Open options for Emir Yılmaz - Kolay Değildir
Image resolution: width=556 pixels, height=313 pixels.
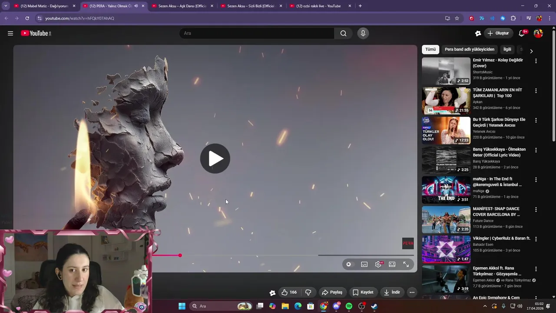pos(536,61)
